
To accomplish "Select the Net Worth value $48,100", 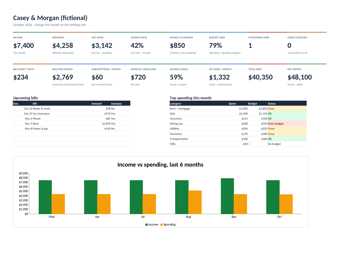I will (300, 77).
